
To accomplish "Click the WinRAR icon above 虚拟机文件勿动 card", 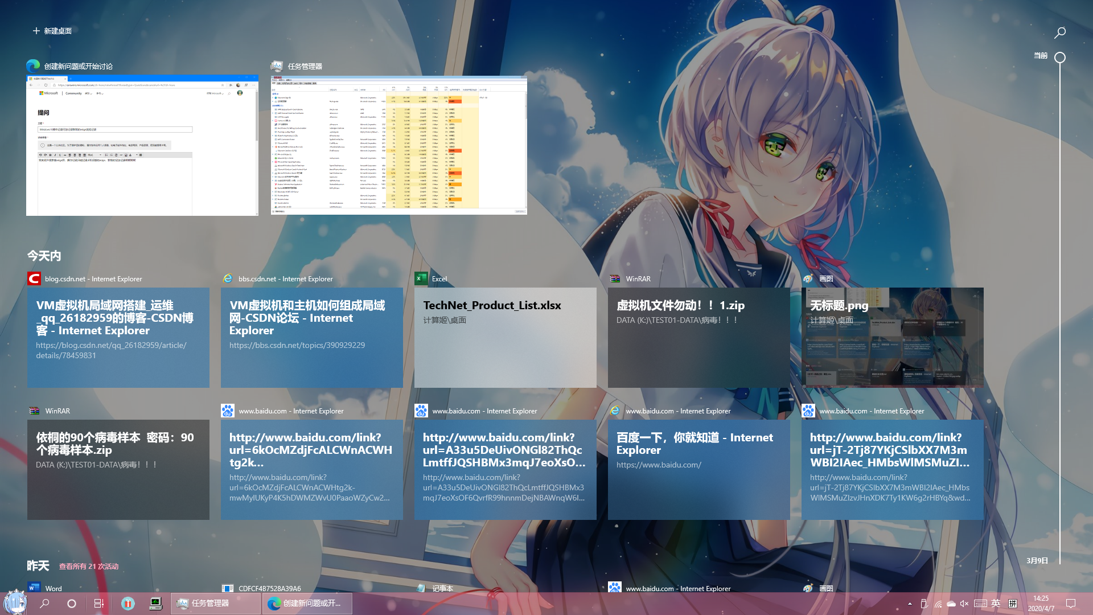I will (615, 278).
